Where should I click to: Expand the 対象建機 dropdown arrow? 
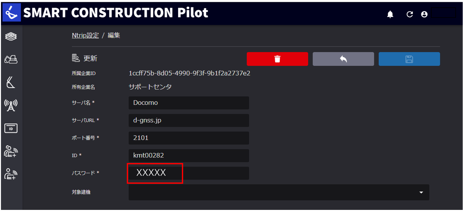point(421,192)
